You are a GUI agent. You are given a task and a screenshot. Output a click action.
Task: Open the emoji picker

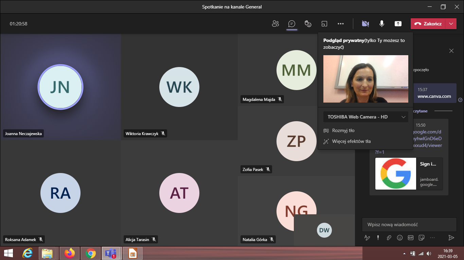[400, 238]
